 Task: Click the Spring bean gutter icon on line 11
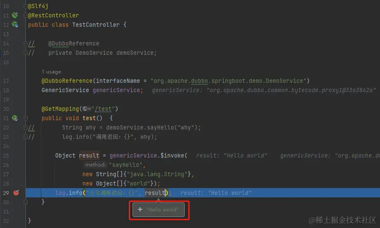(x=15, y=15)
